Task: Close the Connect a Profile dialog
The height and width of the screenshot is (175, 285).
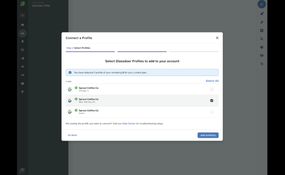Action: (x=217, y=38)
